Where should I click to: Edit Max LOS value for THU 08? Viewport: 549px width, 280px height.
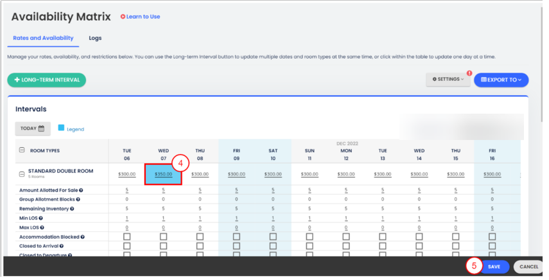click(200, 228)
